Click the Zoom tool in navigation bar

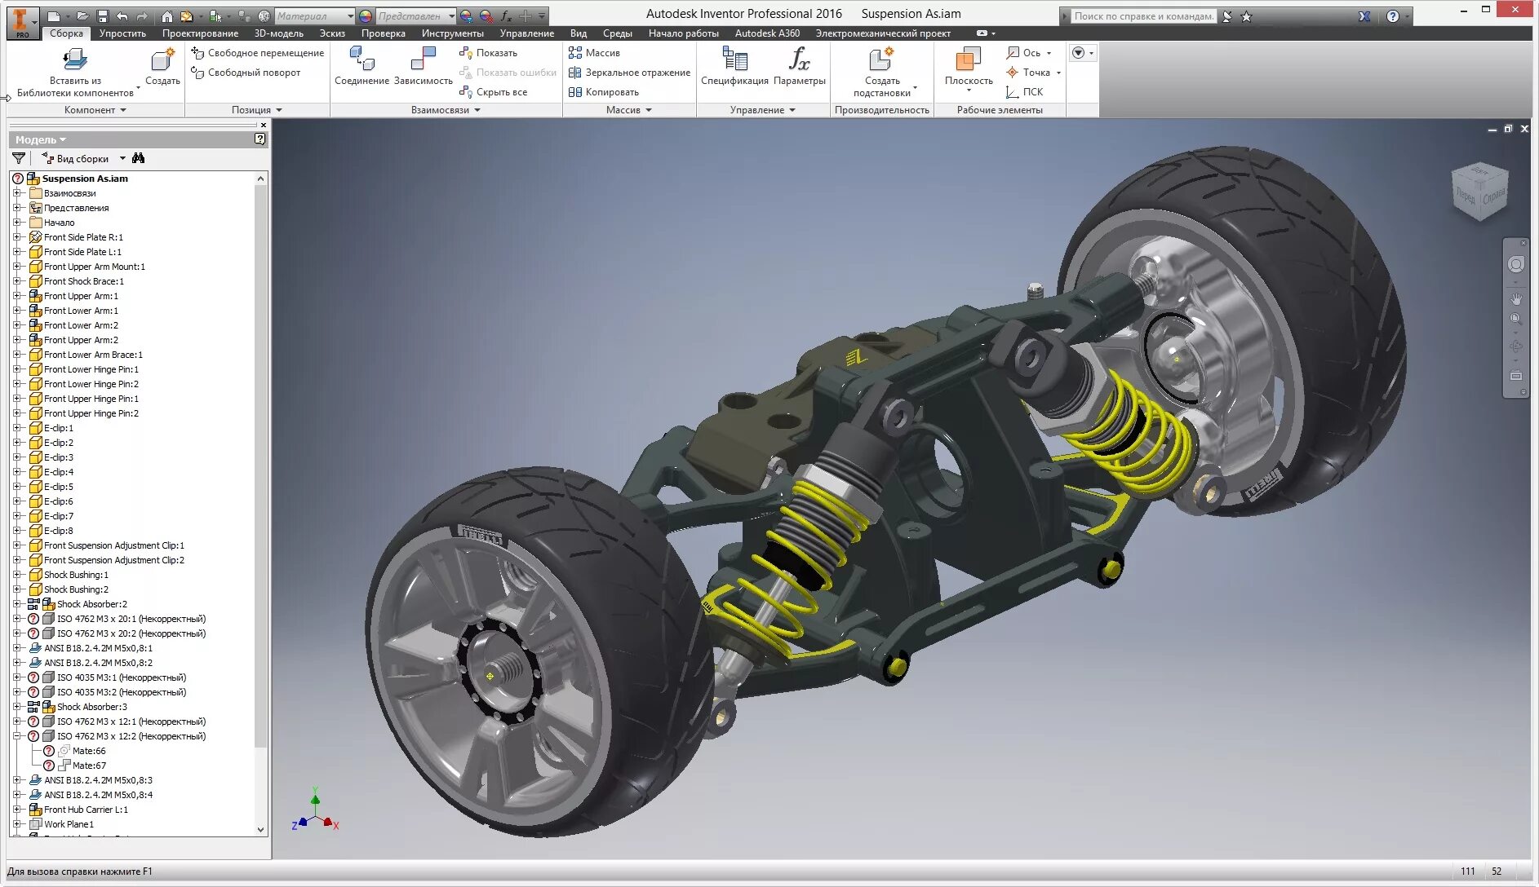tap(1516, 320)
